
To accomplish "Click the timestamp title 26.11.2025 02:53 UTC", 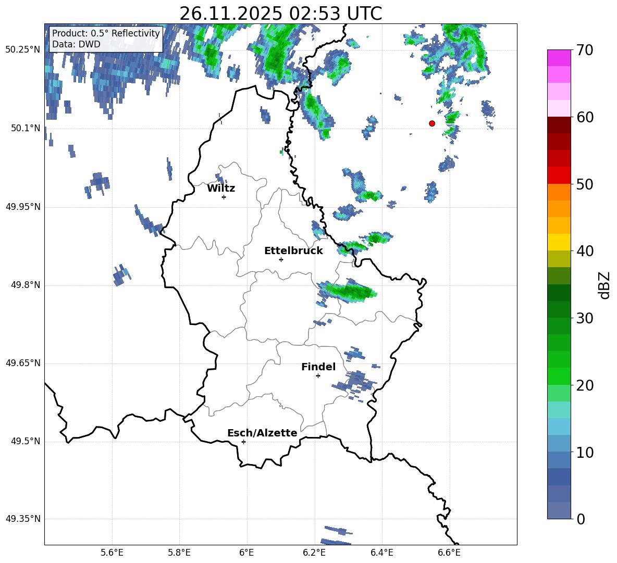I will (x=280, y=14).
